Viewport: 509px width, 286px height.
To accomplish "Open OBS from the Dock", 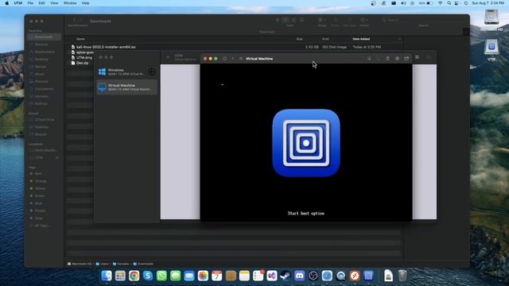I will 313,276.
